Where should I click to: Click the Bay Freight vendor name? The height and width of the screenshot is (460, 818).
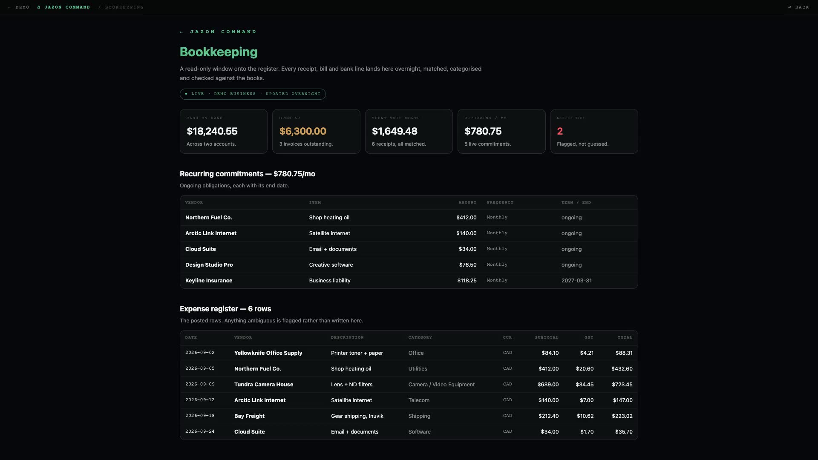(x=249, y=416)
